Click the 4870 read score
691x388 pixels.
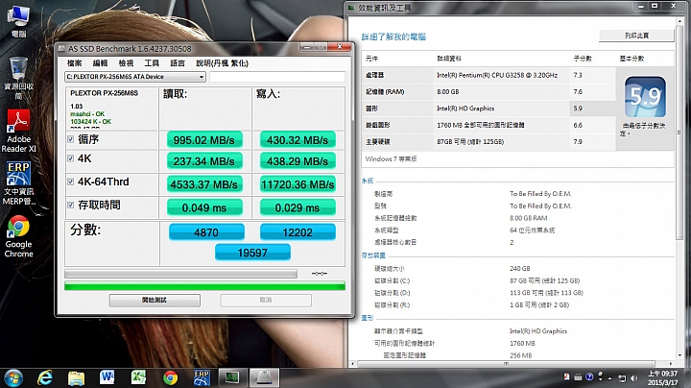pos(206,232)
